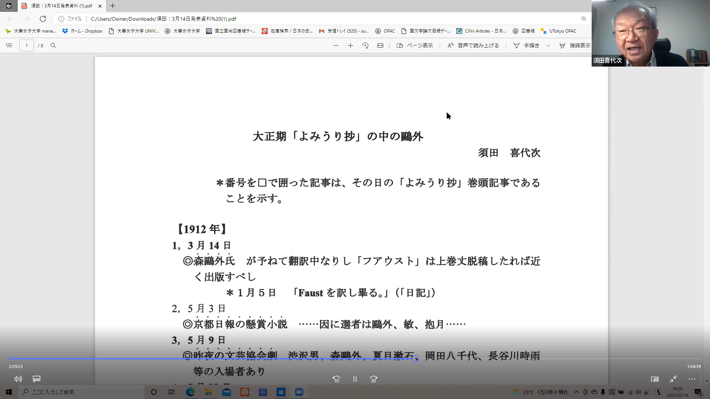Skip forward 30 seconds
710x399 pixels.
point(373,379)
